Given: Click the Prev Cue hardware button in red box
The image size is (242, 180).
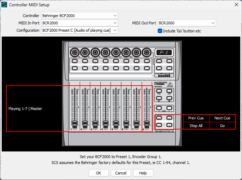Looking at the screenshot, I should tap(159, 118).
